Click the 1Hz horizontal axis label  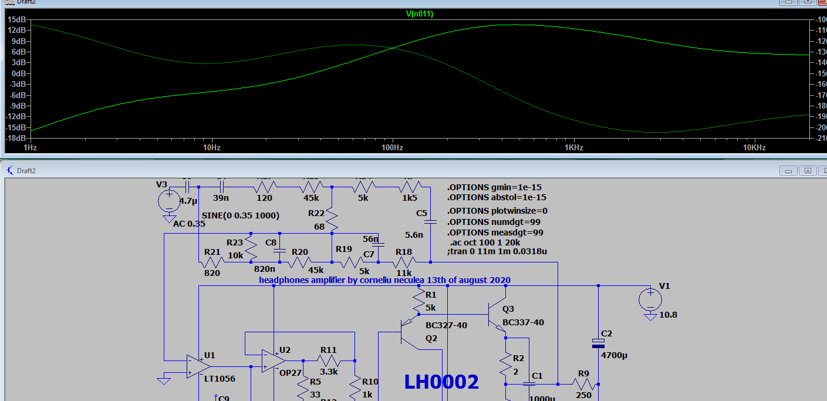pyautogui.click(x=31, y=147)
